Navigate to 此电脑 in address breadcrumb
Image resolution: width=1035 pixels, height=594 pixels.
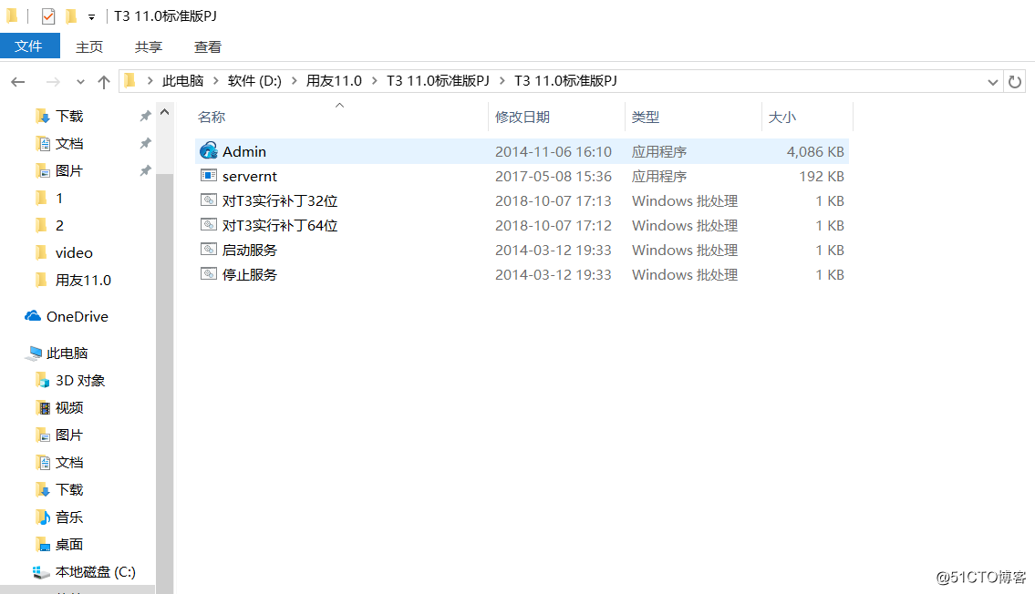(x=183, y=80)
